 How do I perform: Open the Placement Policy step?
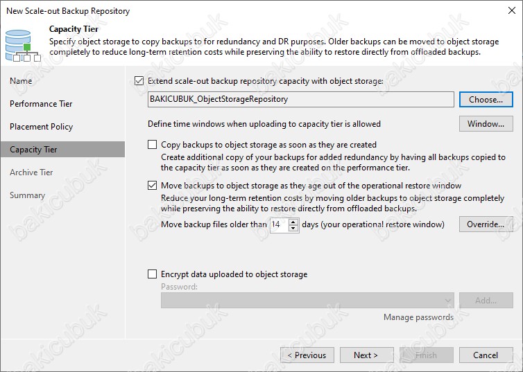coord(42,127)
